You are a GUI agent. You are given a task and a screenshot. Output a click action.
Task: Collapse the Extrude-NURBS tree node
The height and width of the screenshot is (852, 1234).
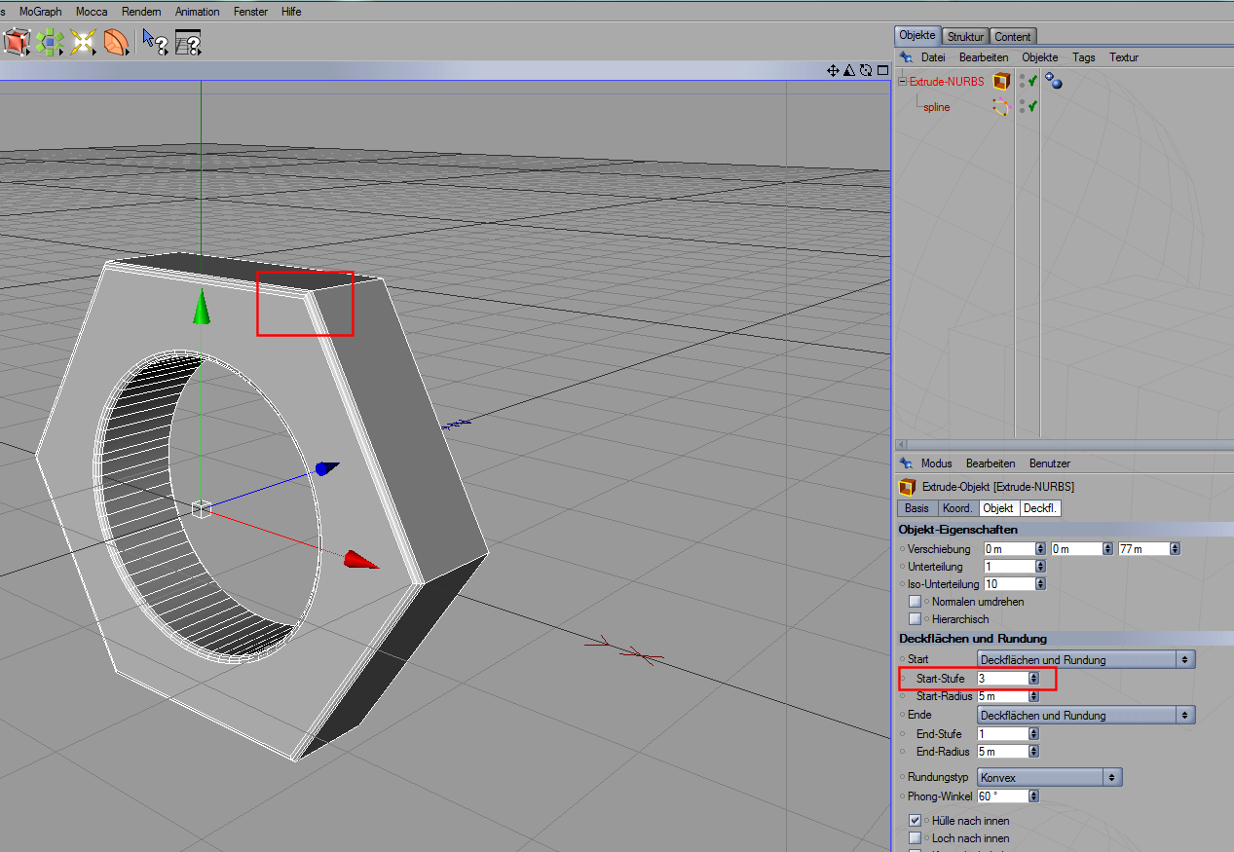coord(902,82)
